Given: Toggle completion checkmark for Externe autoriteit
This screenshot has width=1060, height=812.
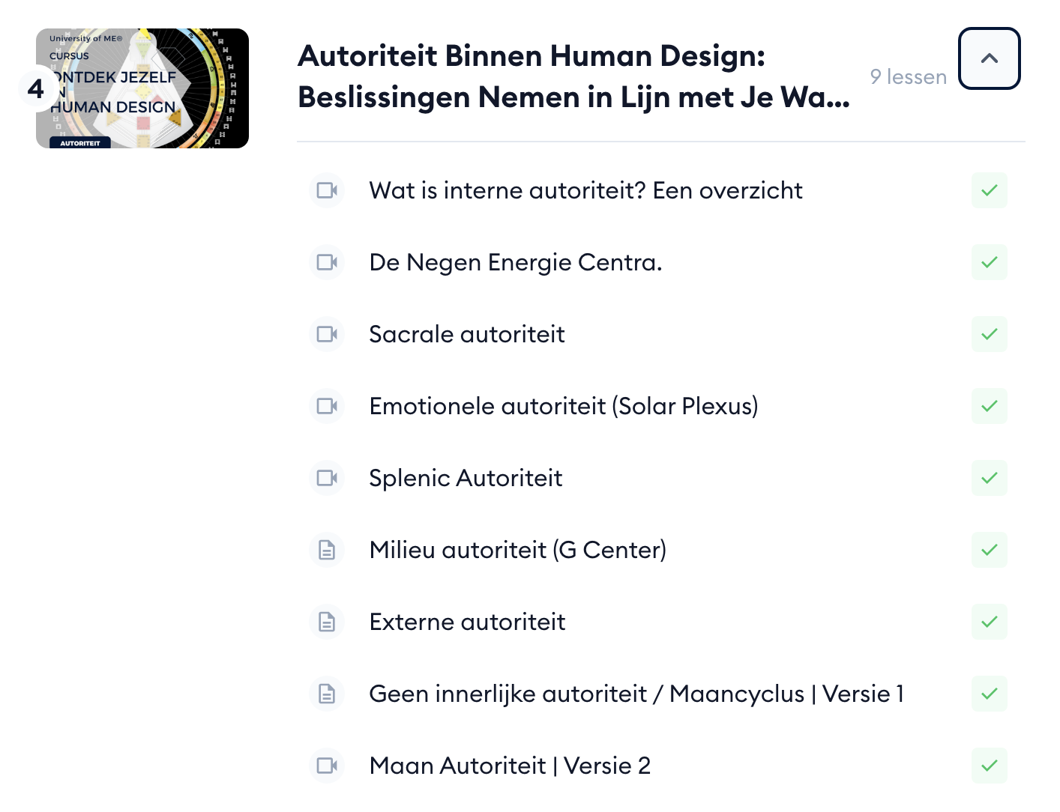Looking at the screenshot, I should click(989, 622).
